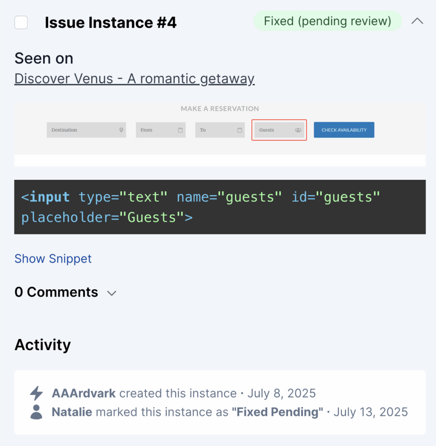The height and width of the screenshot is (446, 436).
Task: Expand the code with Show Snippet
Action: [x=53, y=259]
